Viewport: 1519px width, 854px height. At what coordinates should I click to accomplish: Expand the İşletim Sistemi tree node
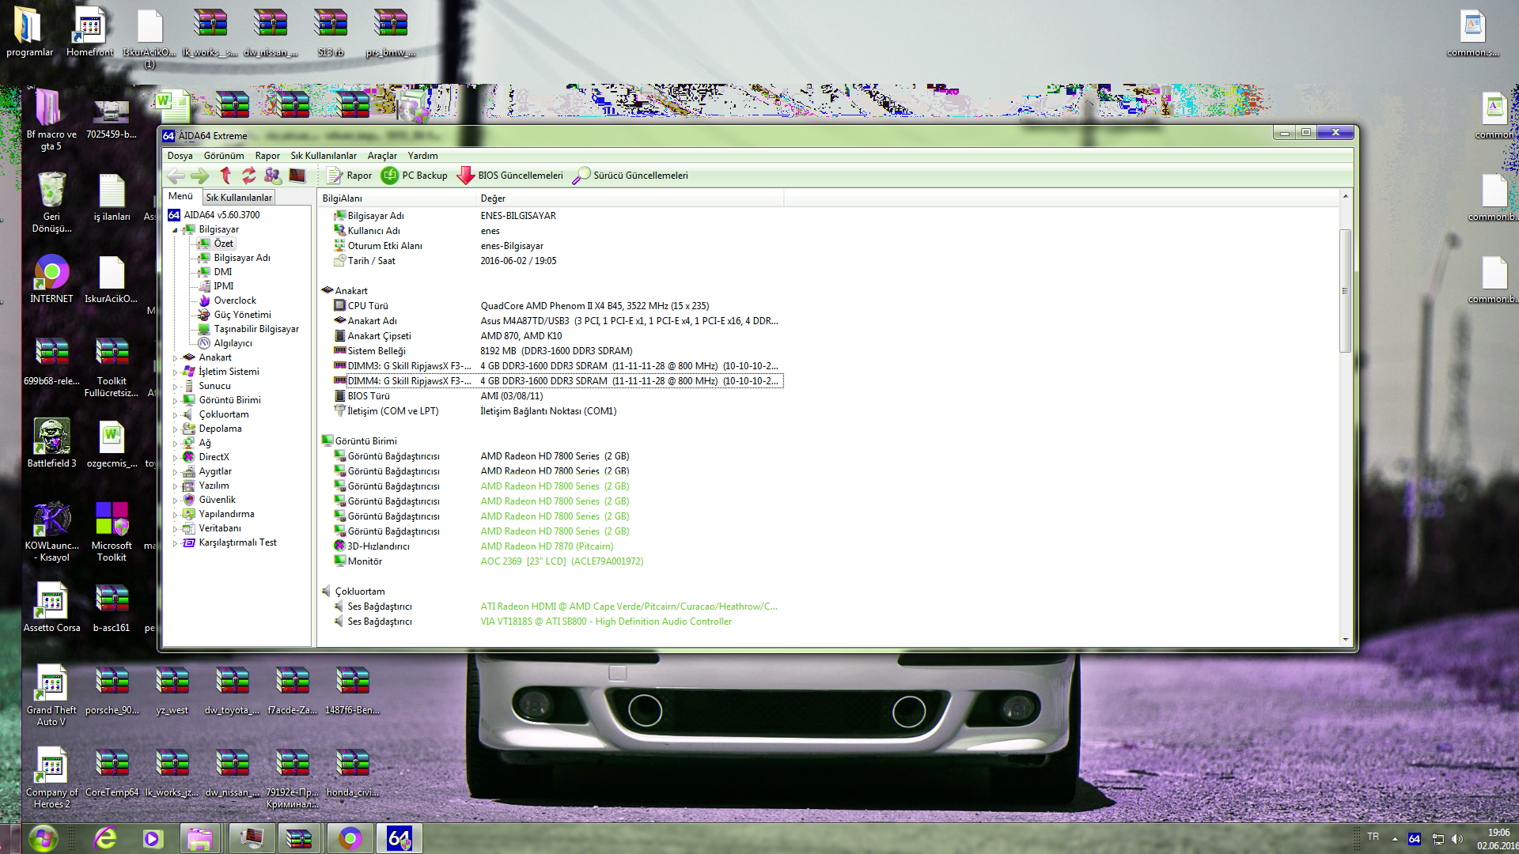click(176, 372)
